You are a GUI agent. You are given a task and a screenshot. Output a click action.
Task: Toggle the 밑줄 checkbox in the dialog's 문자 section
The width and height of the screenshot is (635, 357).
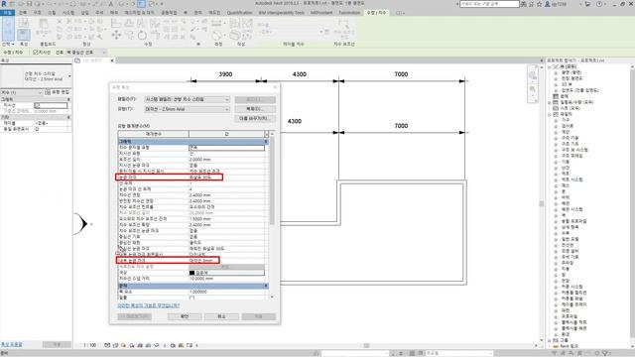click(191, 297)
